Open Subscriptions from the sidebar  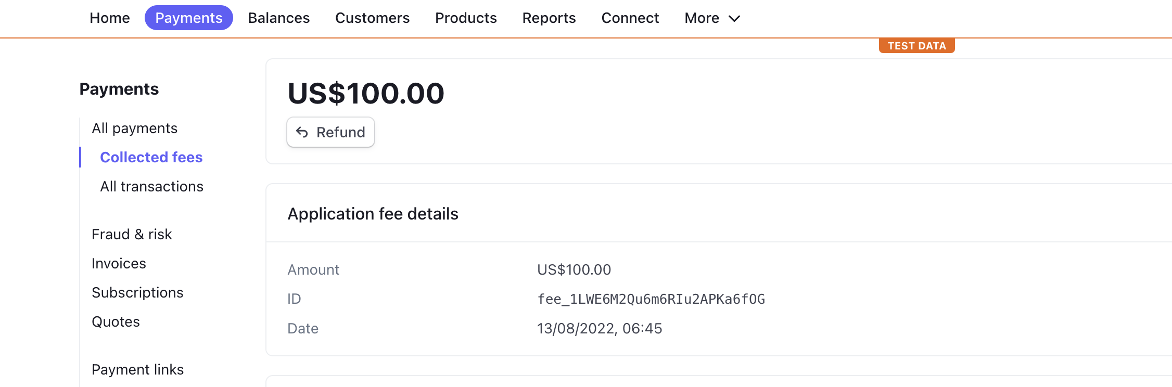click(x=137, y=292)
